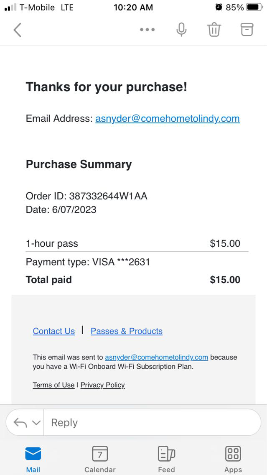Tap the Order ID number text
The width and height of the screenshot is (267, 475).
point(108,196)
